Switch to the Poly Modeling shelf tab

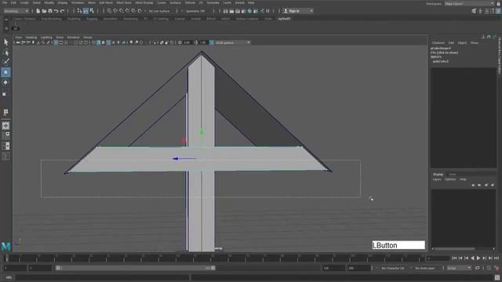point(51,19)
